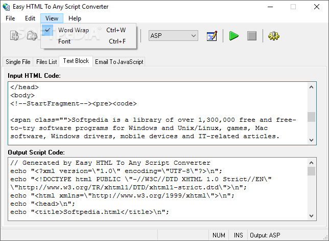The width and height of the screenshot is (329, 241).
Task: Click the 'Generated by Easy HTML' comment line
Action: pyautogui.click(x=110, y=163)
